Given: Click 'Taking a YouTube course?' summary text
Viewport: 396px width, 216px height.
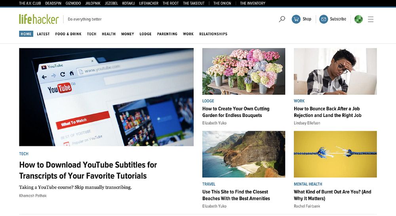Looking at the screenshot, I should [x=75, y=187].
